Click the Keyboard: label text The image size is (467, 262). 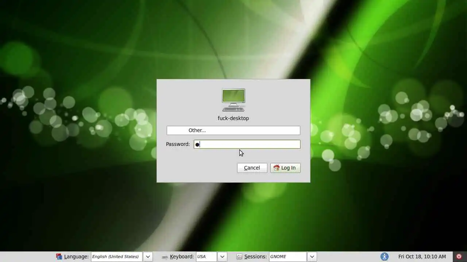click(182, 257)
